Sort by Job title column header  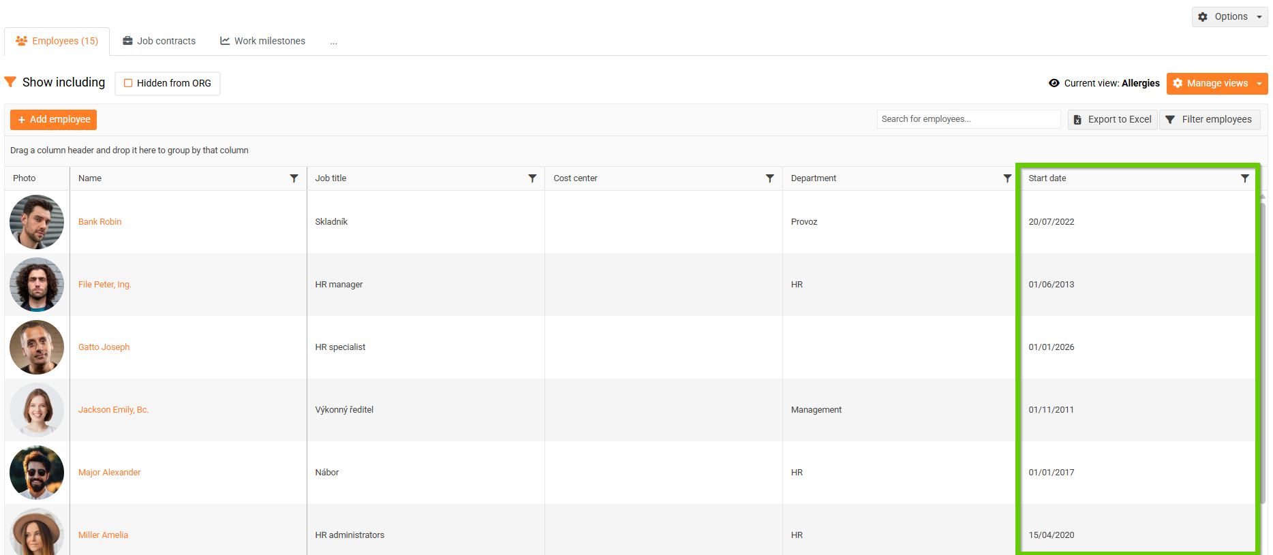pyautogui.click(x=331, y=178)
